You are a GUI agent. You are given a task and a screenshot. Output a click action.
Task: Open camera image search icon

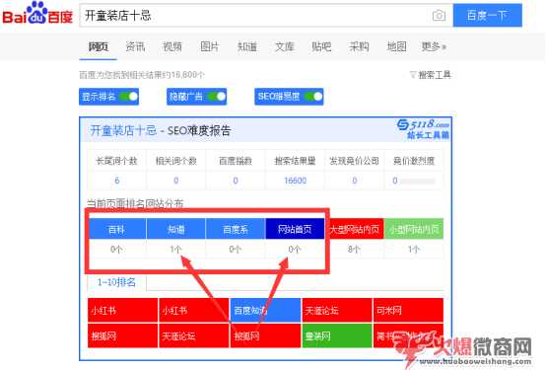[x=439, y=16]
